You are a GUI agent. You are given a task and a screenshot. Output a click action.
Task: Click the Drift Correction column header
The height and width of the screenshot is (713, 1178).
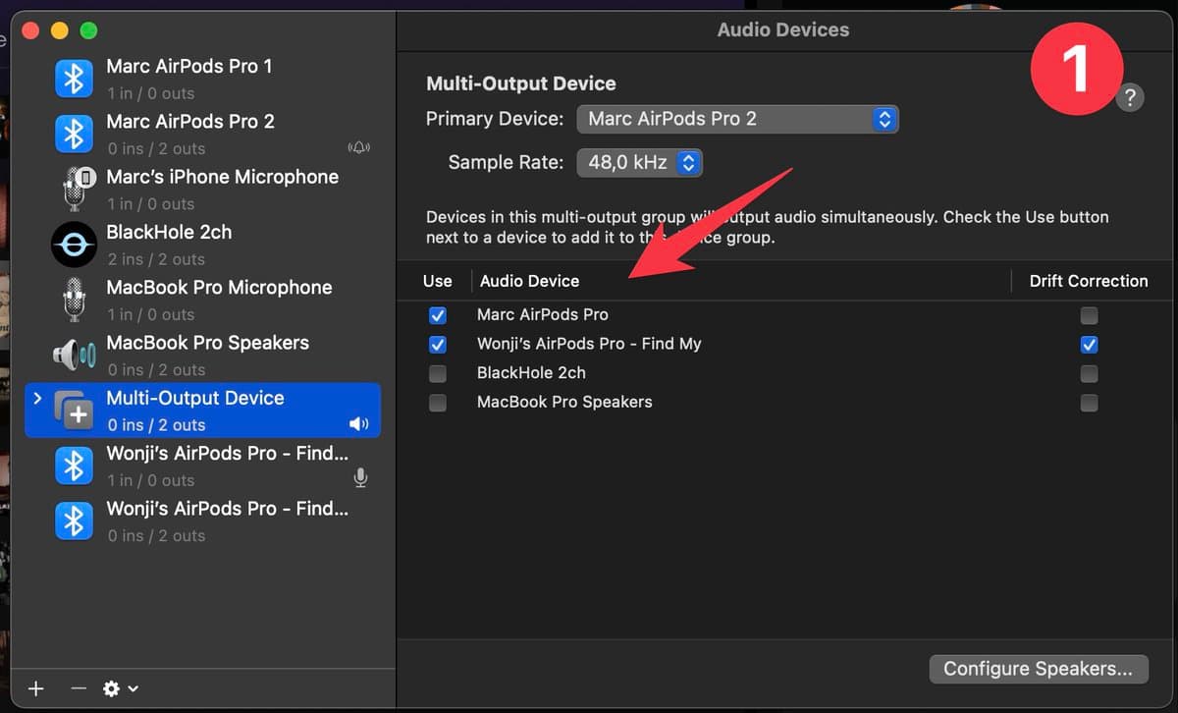point(1089,281)
